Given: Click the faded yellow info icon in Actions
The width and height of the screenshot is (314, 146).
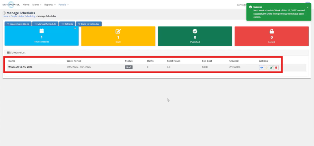Looking at the screenshot, I should click(x=266, y=68).
